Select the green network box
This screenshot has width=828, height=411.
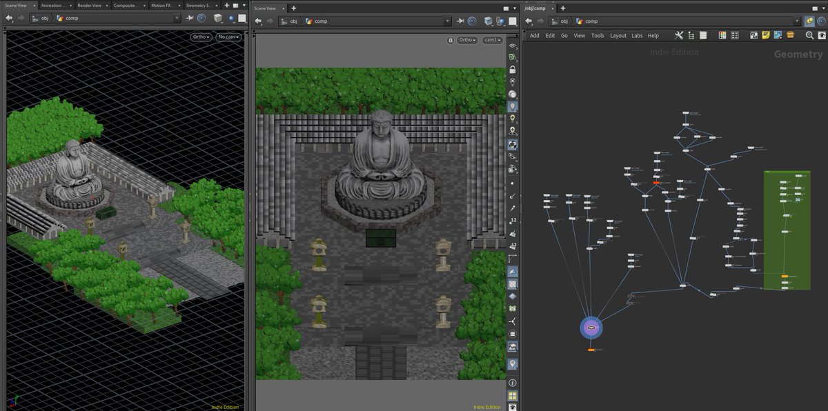(x=787, y=230)
